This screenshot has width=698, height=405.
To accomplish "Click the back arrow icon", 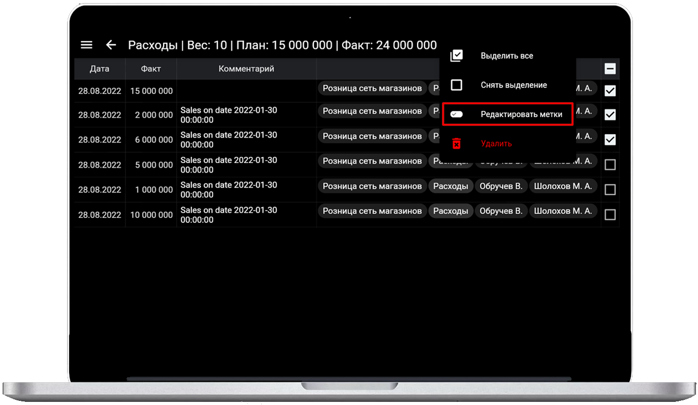I will pos(110,45).
